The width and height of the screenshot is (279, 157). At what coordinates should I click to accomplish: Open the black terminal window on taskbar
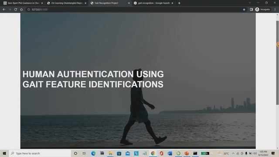195,153
